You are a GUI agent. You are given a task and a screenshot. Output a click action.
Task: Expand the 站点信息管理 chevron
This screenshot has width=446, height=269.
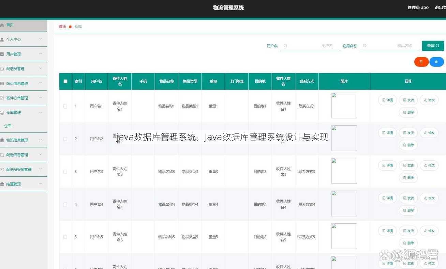tap(41, 83)
